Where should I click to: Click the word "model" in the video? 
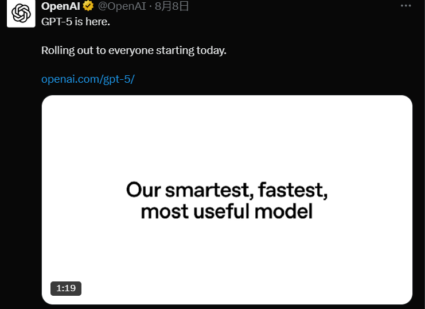pyautogui.click(x=284, y=211)
